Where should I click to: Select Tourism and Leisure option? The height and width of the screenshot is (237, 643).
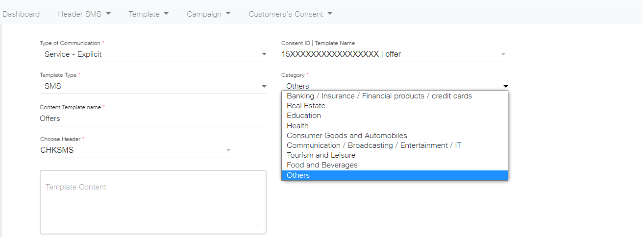point(395,155)
